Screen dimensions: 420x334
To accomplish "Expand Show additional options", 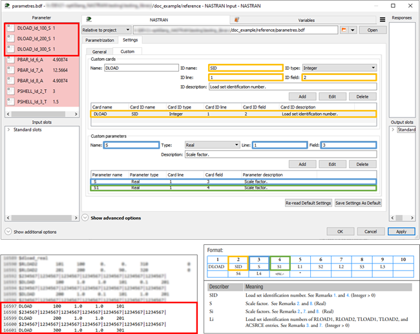I will pos(8,231).
